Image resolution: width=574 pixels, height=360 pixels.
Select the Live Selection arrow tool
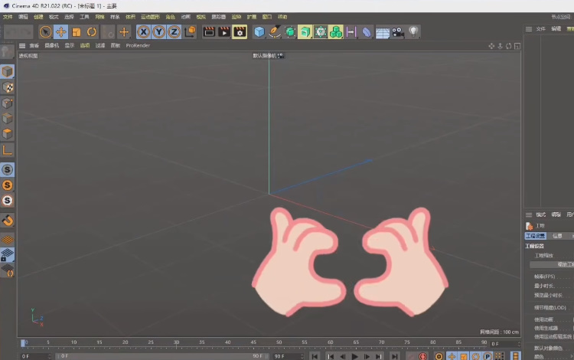tap(45, 32)
